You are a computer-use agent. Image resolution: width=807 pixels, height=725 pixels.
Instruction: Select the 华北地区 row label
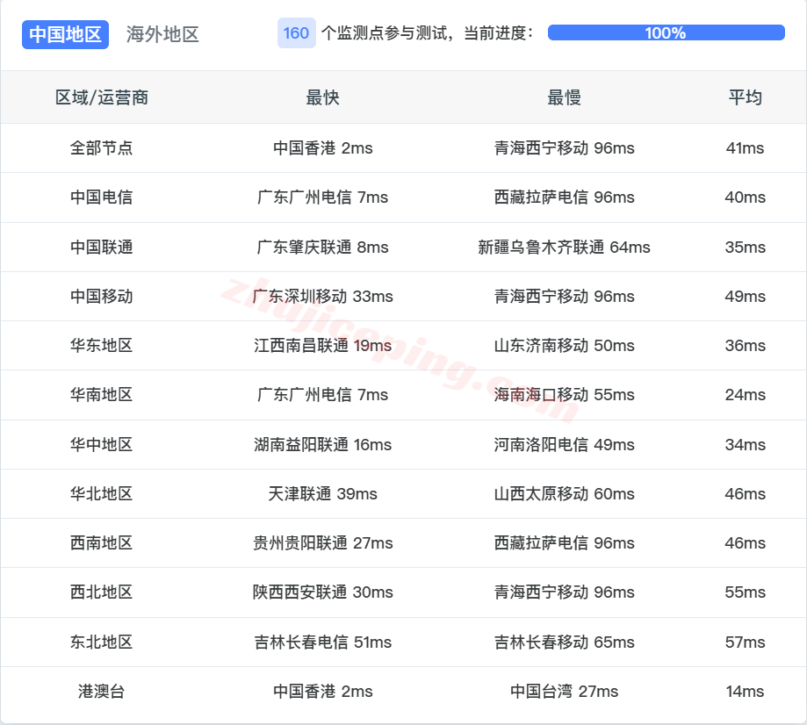tap(101, 494)
